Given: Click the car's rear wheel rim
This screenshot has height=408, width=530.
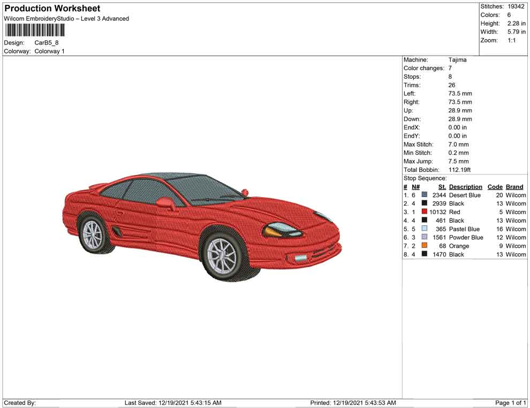Looking at the screenshot, I should click(x=92, y=233).
